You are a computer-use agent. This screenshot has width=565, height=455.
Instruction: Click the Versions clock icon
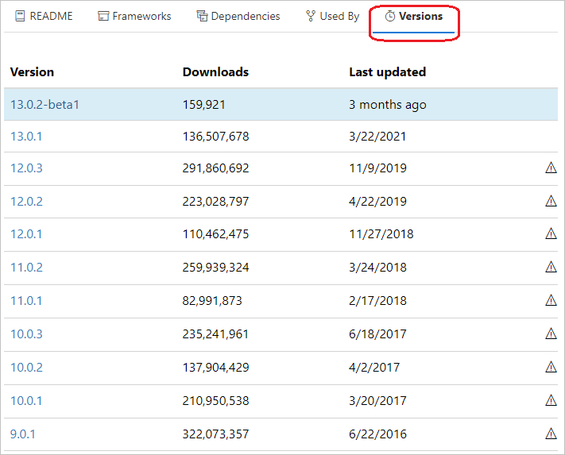390,16
